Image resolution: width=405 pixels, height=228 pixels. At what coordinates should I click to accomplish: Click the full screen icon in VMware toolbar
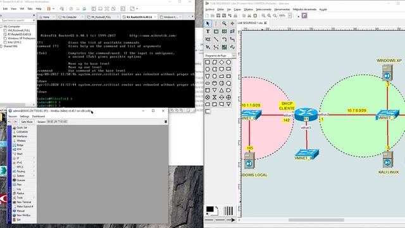tap(107, 9)
